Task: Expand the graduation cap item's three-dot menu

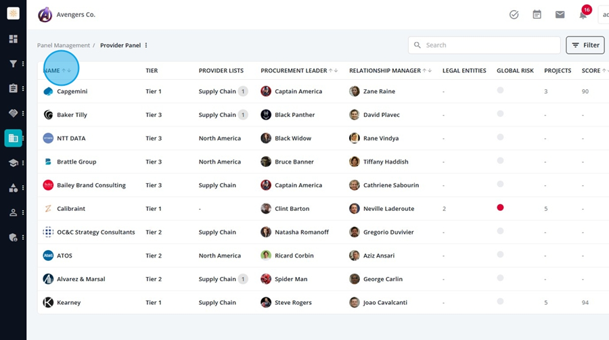Action: coord(23,163)
